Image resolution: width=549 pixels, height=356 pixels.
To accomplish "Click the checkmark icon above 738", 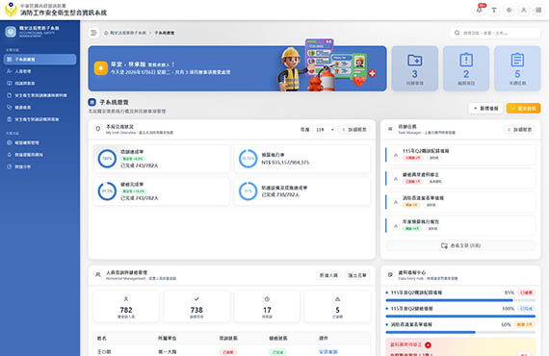I will tap(196, 299).
